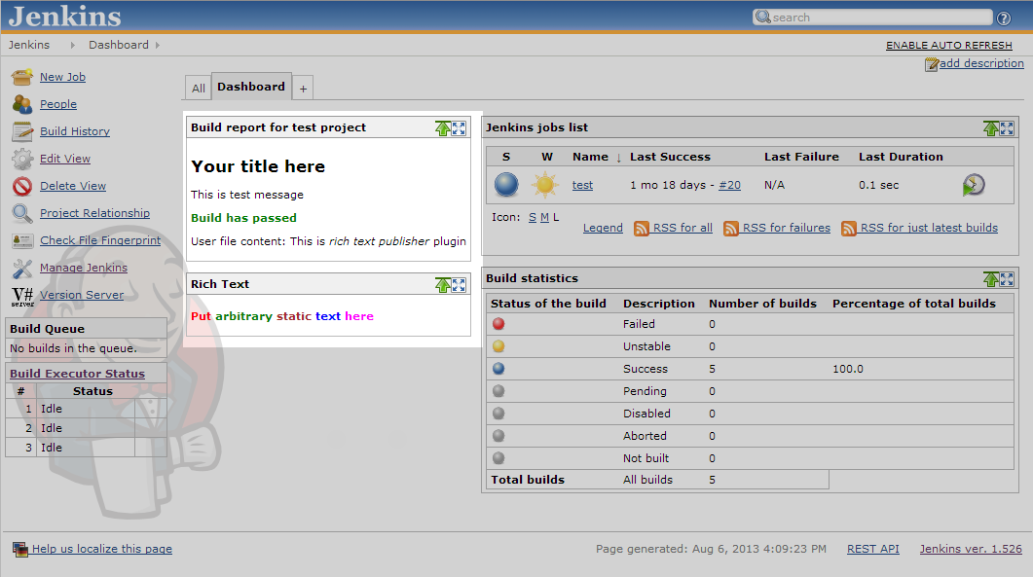Maximize the Rich Text portlet

459,284
